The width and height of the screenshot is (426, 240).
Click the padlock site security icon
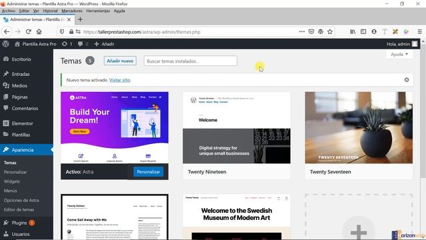tap(71, 32)
